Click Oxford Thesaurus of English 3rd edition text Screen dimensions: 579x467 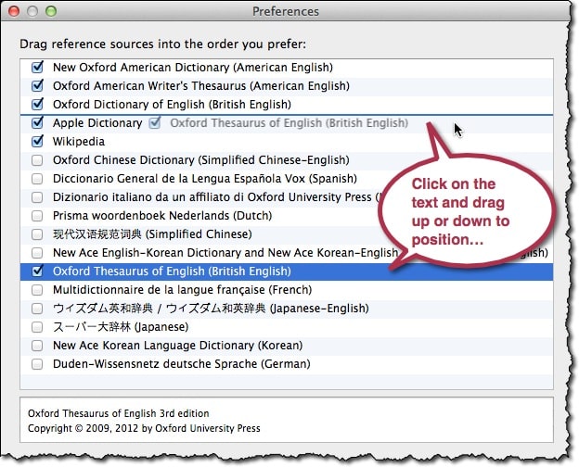point(119,413)
